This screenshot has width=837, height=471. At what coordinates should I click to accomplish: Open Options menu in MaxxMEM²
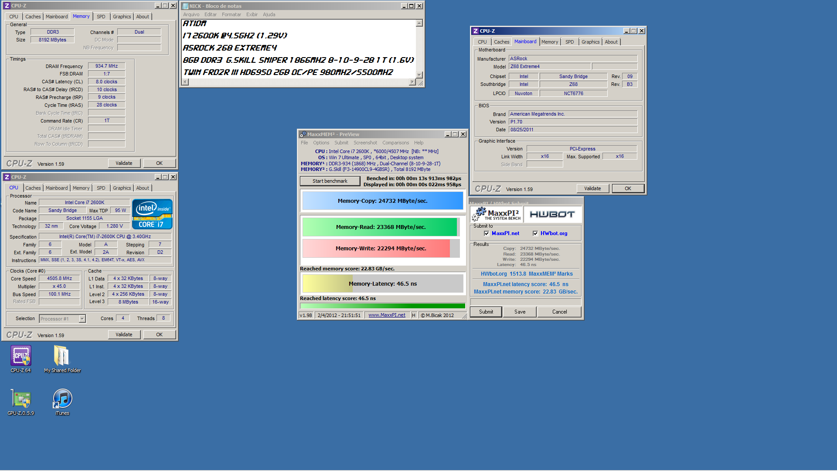coord(321,143)
